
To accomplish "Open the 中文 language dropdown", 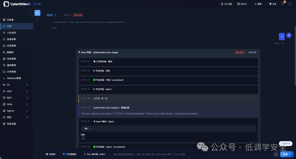I will pos(273,4).
